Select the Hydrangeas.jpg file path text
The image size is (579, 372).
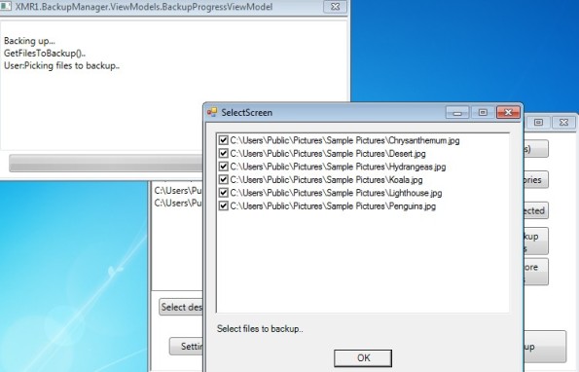[x=338, y=167]
